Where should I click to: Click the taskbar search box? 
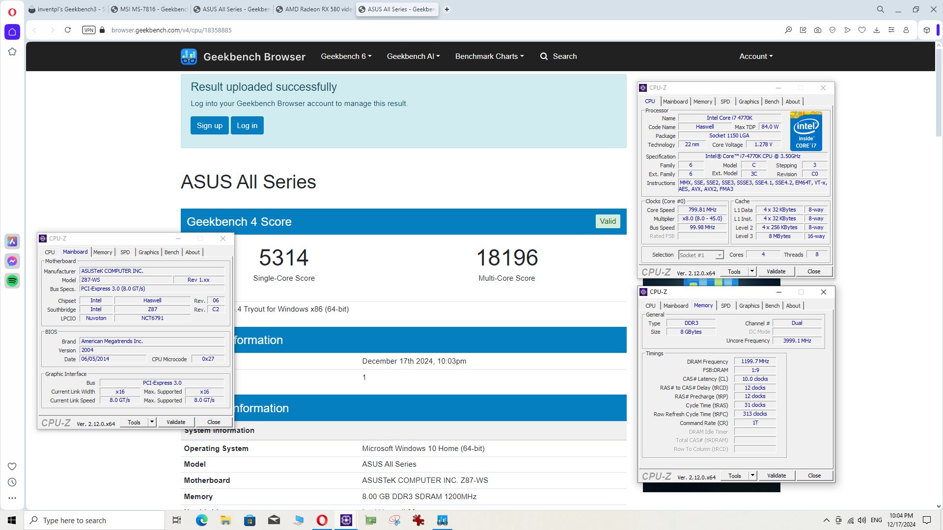(x=94, y=520)
